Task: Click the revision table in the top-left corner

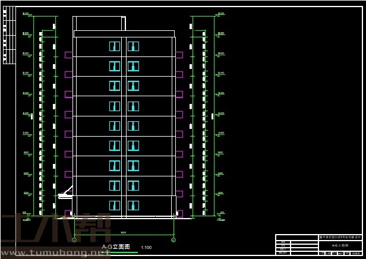Action: point(8,36)
